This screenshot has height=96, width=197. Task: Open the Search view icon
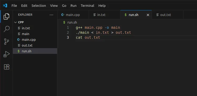7,29
